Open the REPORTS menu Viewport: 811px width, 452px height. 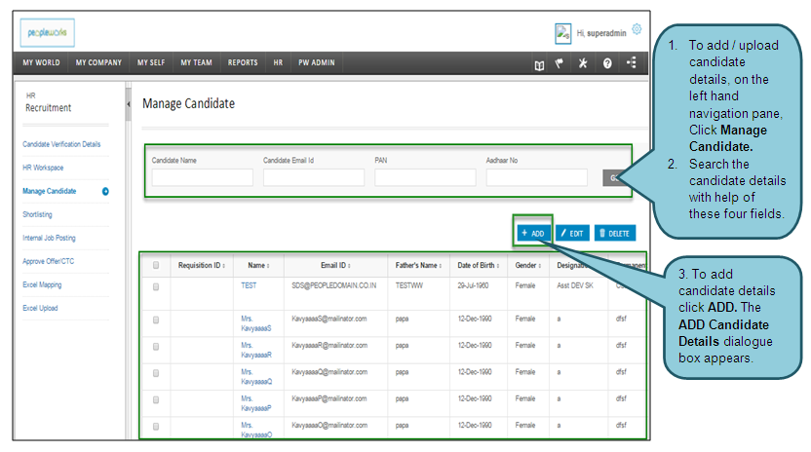(243, 62)
